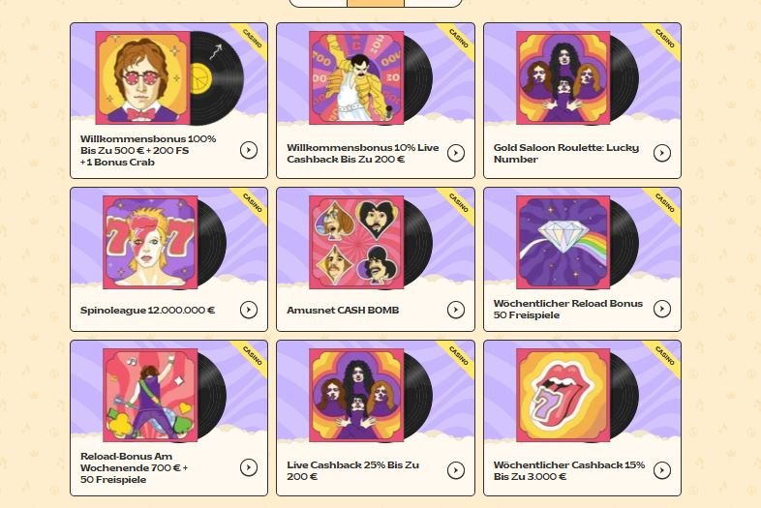This screenshot has width=761, height=508.
Task: Click the guitarist with green guitar artwork
Action: [x=150, y=395]
